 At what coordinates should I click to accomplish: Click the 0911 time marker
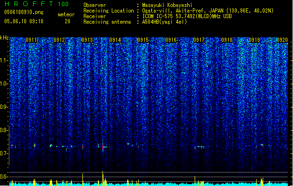click(x=31, y=40)
